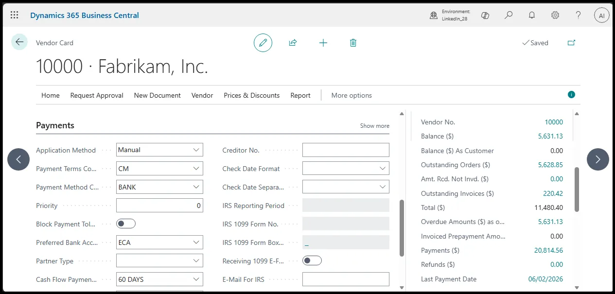Viewport: 615px width, 294px height.
Task: Click the IRS Reporting Period field
Action: coord(346,206)
